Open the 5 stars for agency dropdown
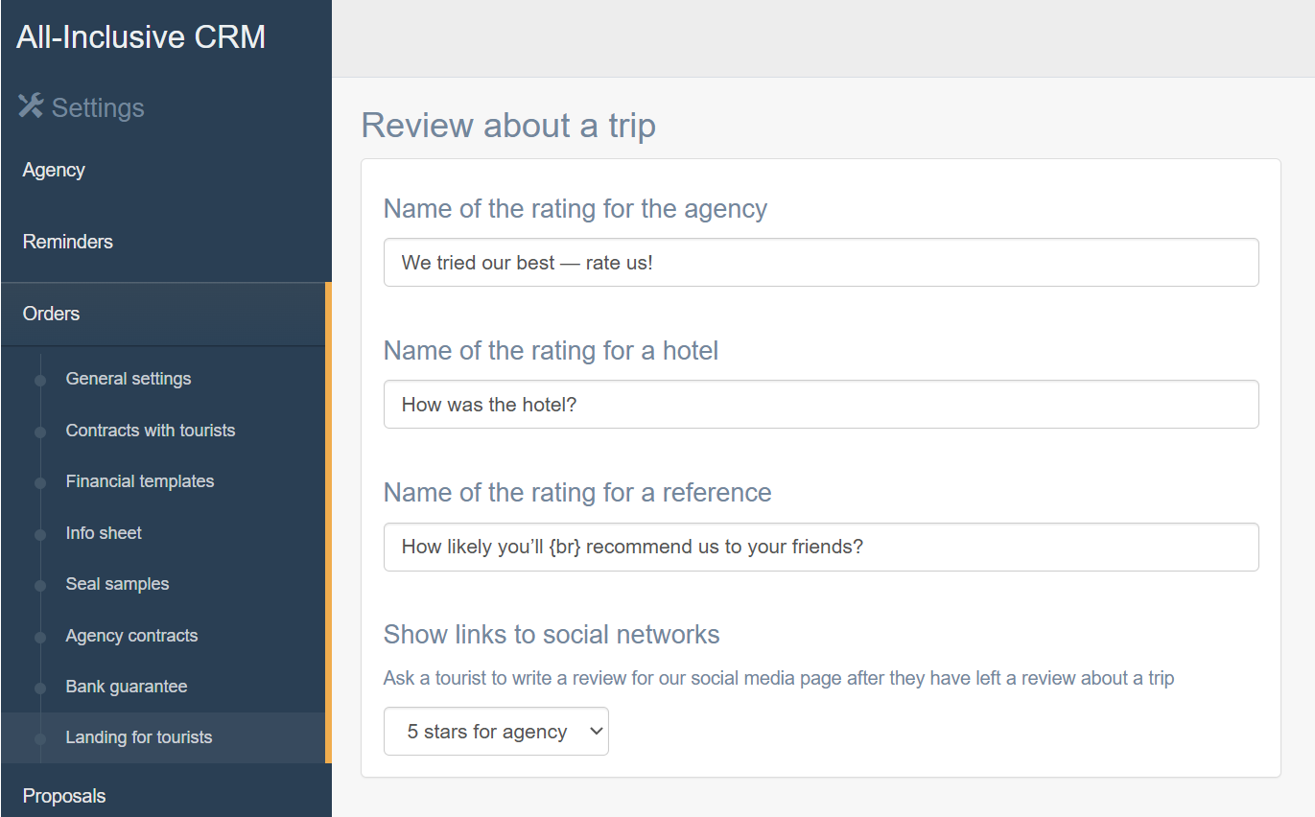 496,732
